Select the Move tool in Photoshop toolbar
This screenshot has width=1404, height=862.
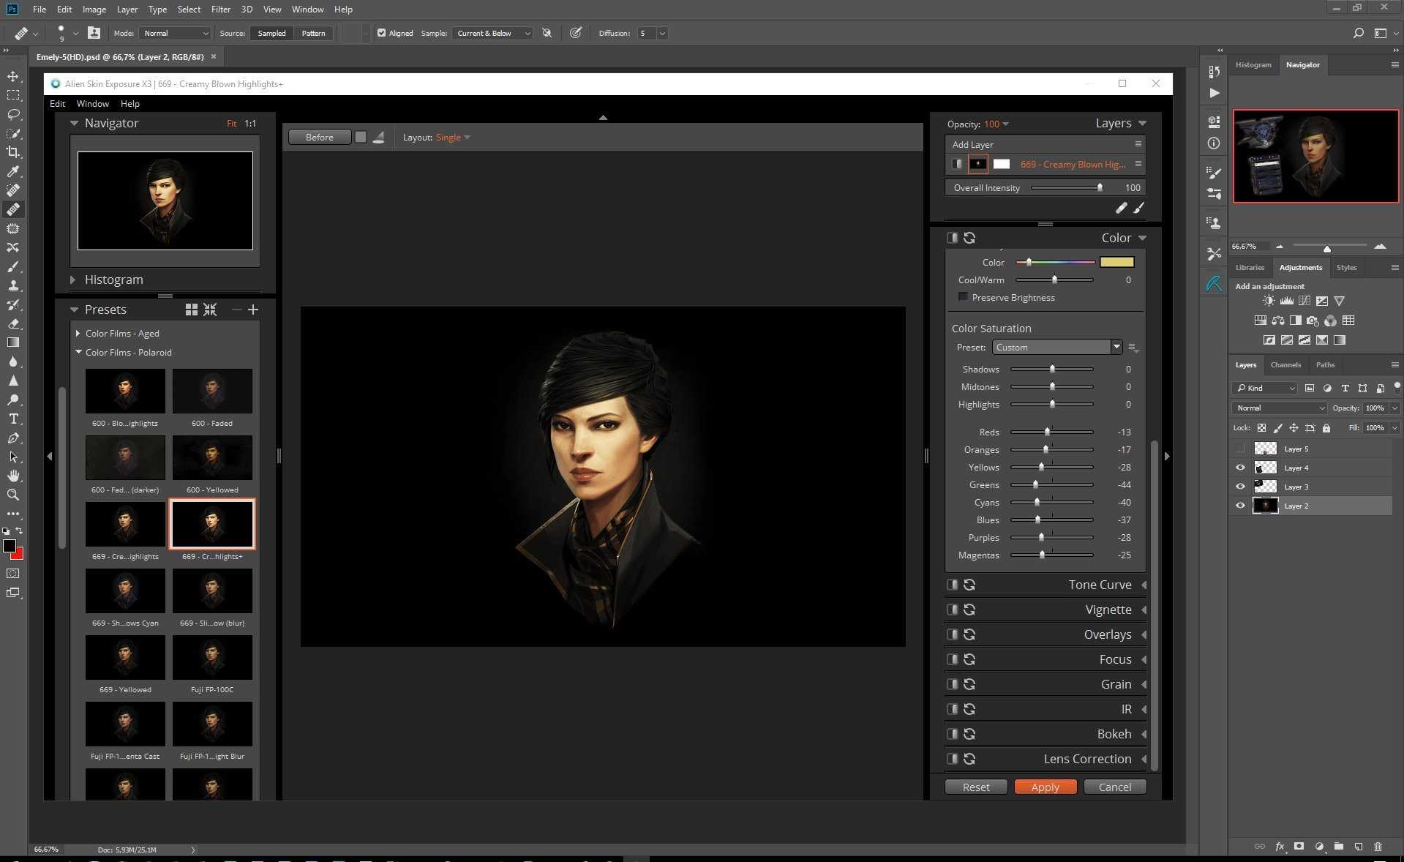(x=13, y=76)
